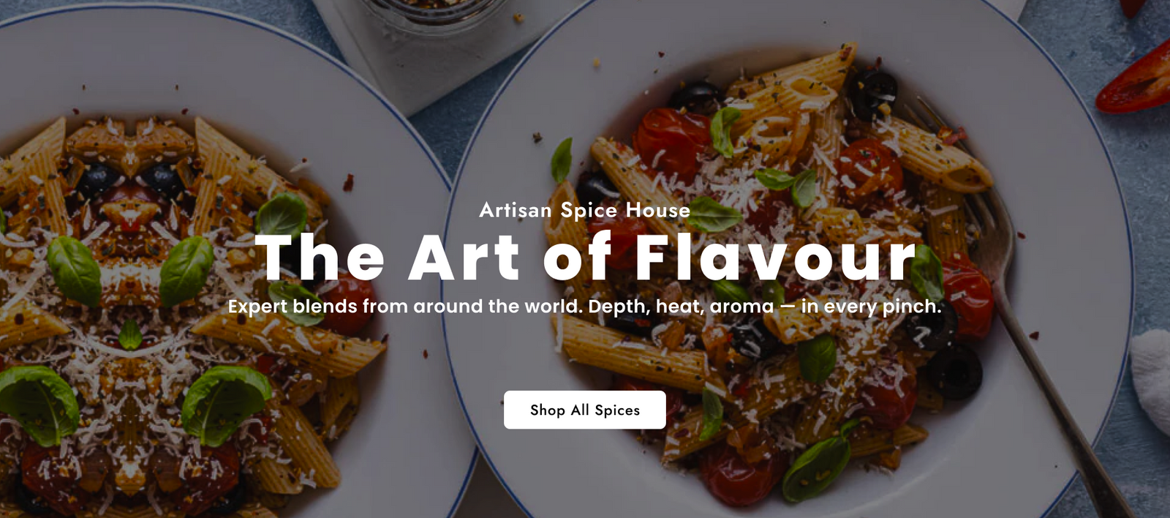
Task: Click the words Depth, heat, aroma in the tagline
Action: coord(681,307)
